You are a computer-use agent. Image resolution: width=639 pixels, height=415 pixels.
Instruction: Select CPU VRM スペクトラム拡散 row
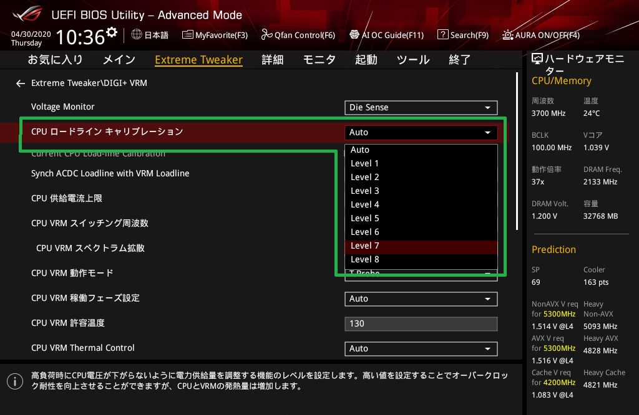(90, 248)
